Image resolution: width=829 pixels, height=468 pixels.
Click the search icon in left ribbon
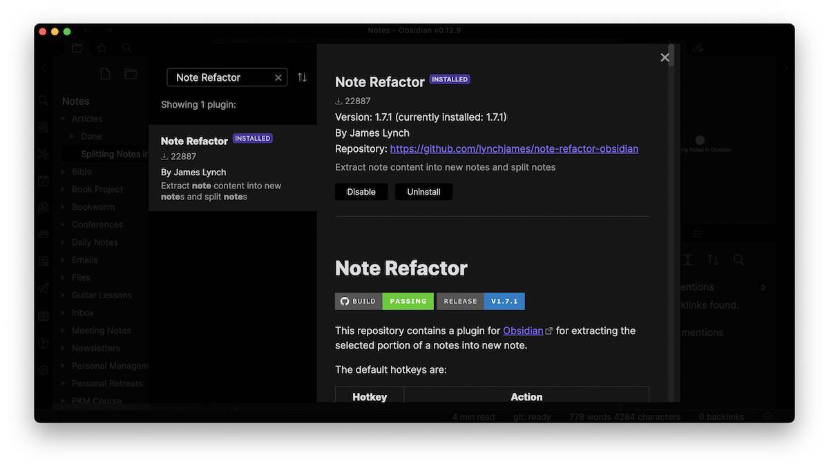point(44,100)
